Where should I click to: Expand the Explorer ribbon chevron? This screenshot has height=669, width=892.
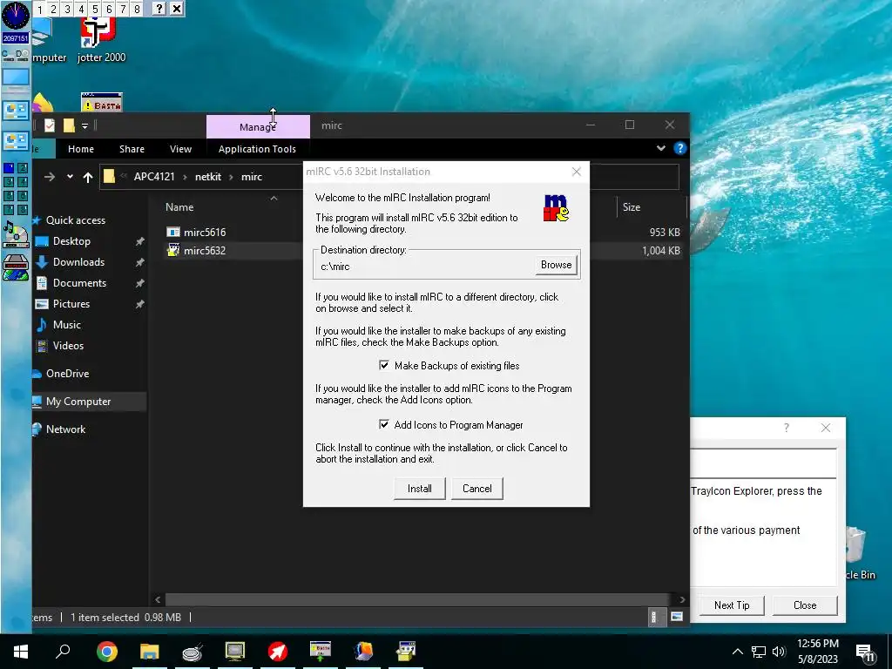660,148
